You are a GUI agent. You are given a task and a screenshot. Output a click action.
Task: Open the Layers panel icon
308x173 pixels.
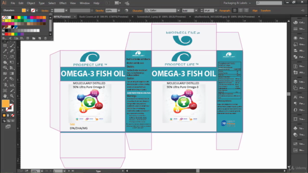point(295,82)
